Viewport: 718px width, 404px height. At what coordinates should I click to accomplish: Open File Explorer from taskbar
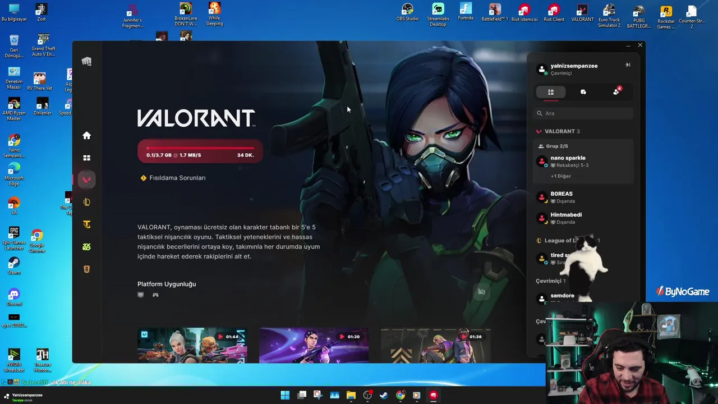coord(351,395)
